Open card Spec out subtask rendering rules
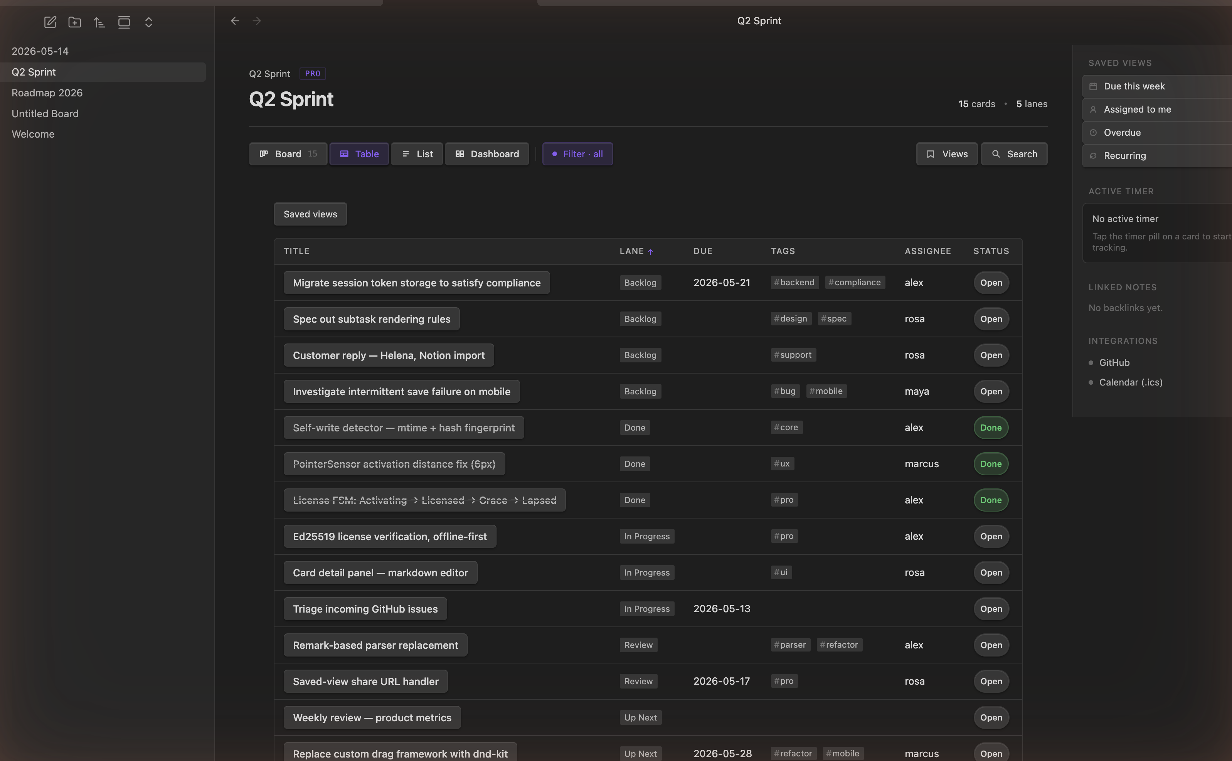 pyautogui.click(x=372, y=319)
